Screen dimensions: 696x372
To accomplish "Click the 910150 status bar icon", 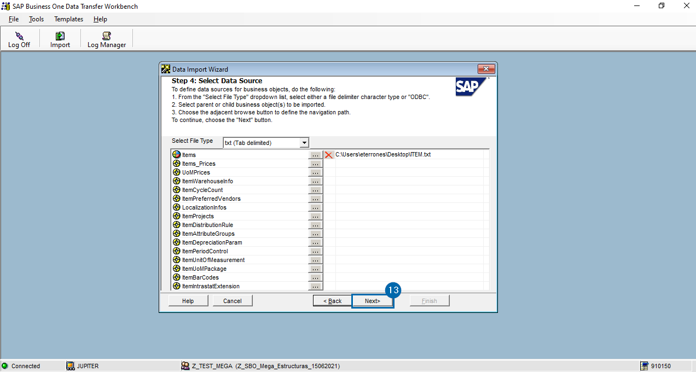I will coord(645,366).
